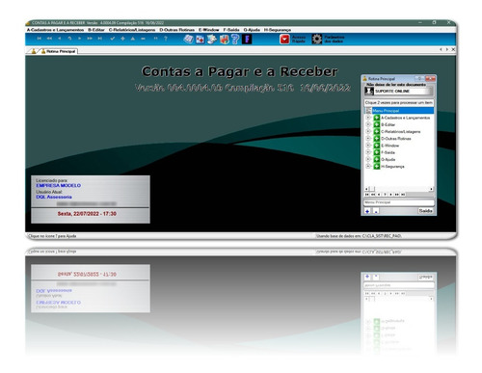
Task: Expand the H-Segurança tree node
Action: (x=368, y=166)
